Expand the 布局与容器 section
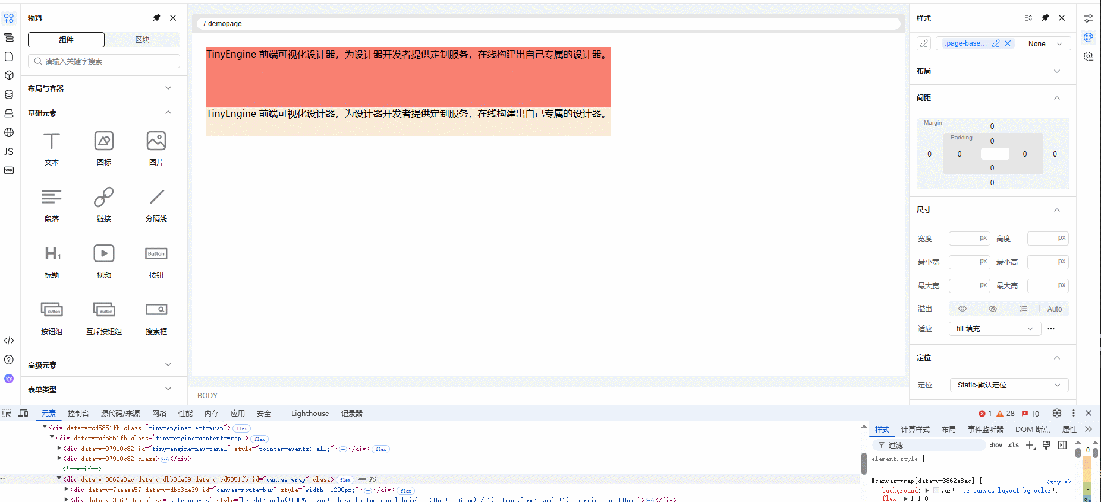Screen dimensions: 1101x502 [99, 88]
